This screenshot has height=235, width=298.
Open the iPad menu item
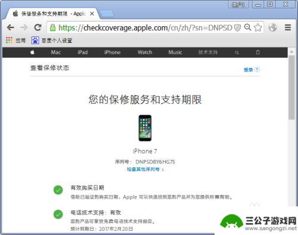tap(83, 52)
